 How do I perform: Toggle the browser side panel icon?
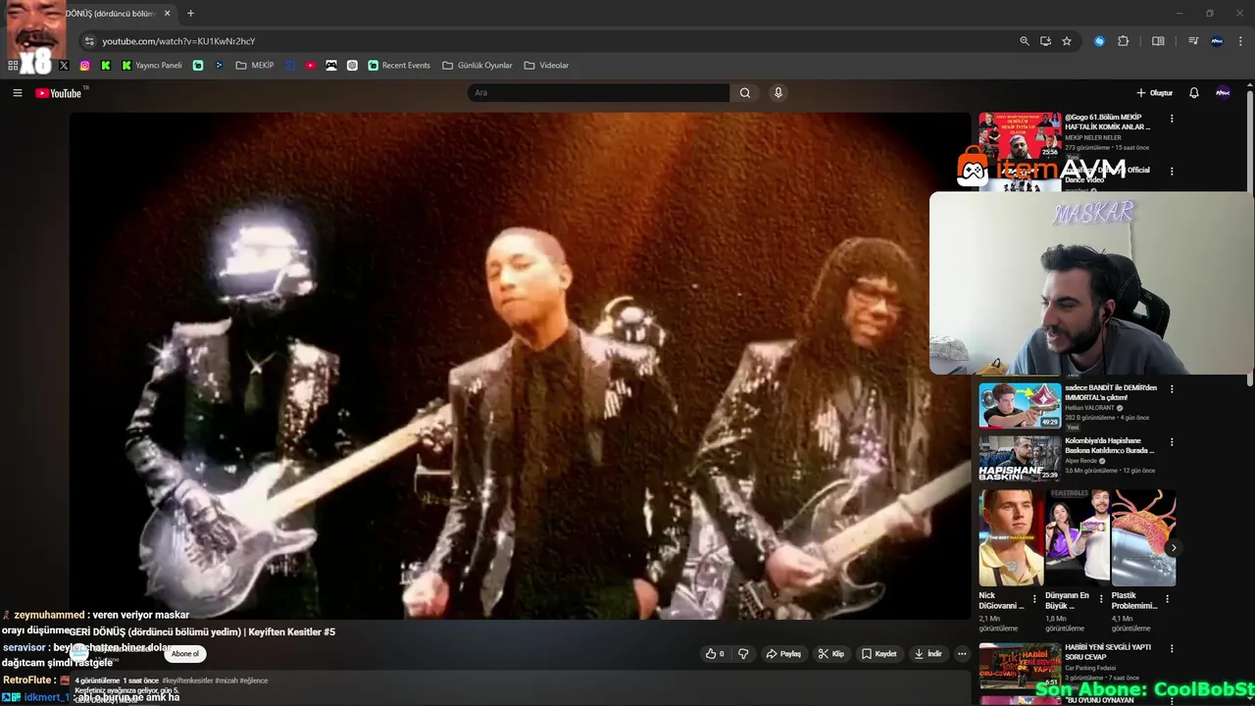click(x=1158, y=41)
